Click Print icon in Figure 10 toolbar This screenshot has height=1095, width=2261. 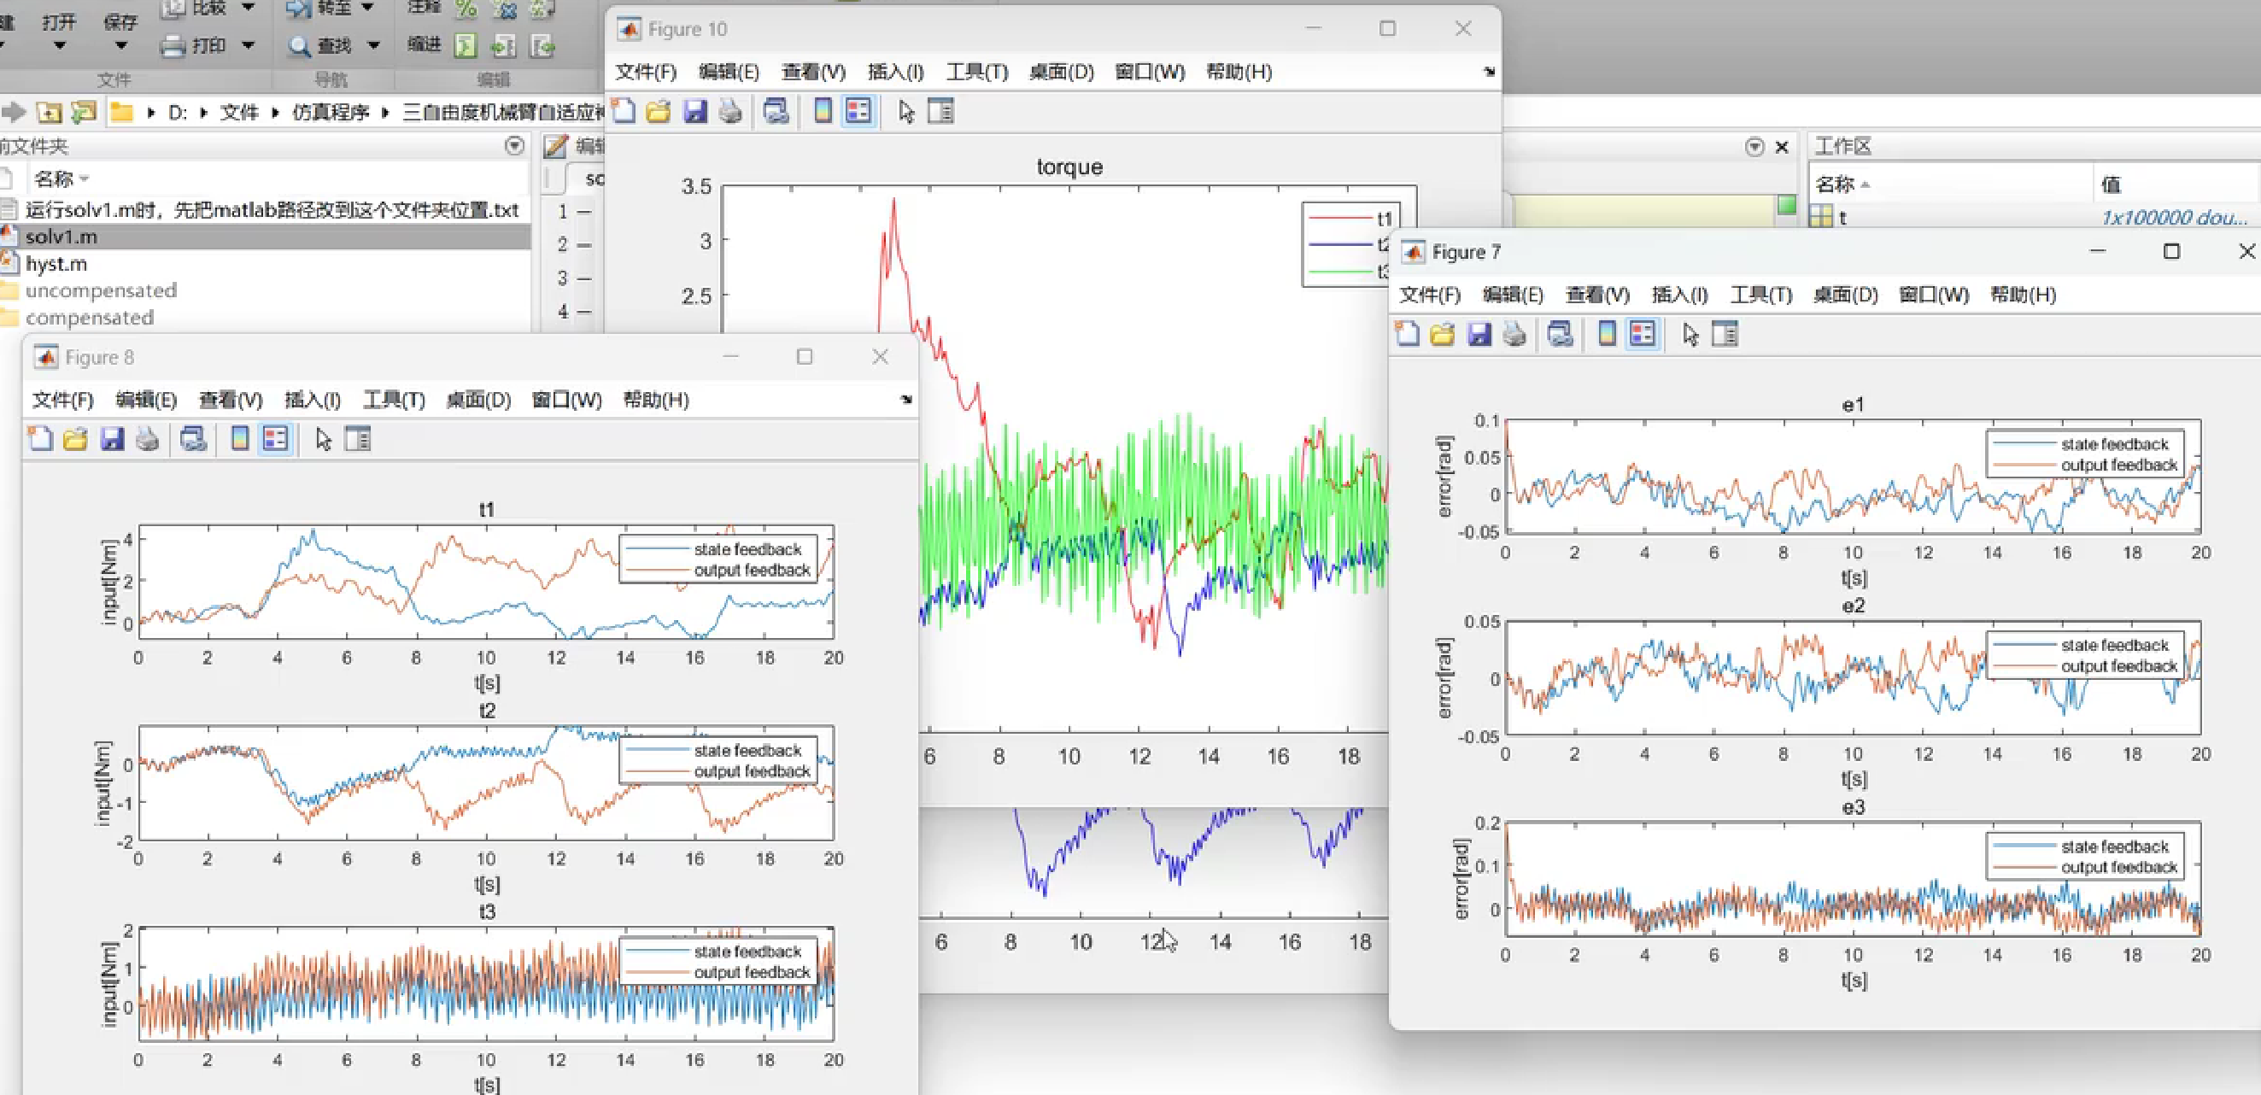tap(730, 111)
